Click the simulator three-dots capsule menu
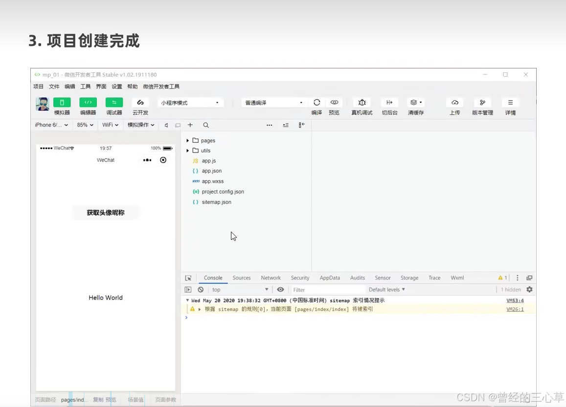 click(x=147, y=160)
